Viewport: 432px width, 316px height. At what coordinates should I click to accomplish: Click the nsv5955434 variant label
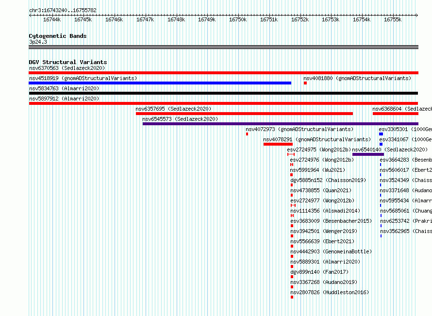(406, 200)
